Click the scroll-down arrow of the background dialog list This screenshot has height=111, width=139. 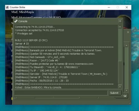coord(126,90)
